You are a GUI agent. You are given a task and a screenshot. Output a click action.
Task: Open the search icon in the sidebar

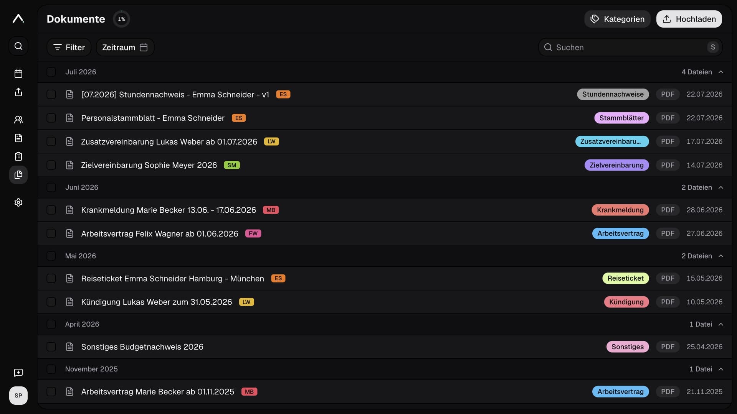[18, 46]
